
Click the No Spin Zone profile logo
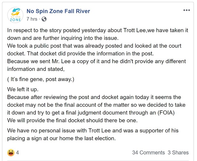tap(15, 15)
